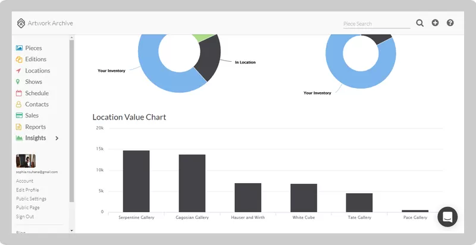The height and width of the screenshot is (245, 476).
Task: Click the Piece Search input field
Action: coord(377,24)
